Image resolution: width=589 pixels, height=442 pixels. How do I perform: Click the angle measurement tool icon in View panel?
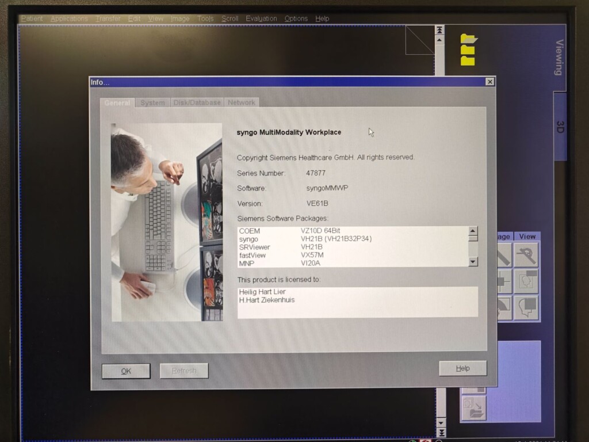pos(526,255)
